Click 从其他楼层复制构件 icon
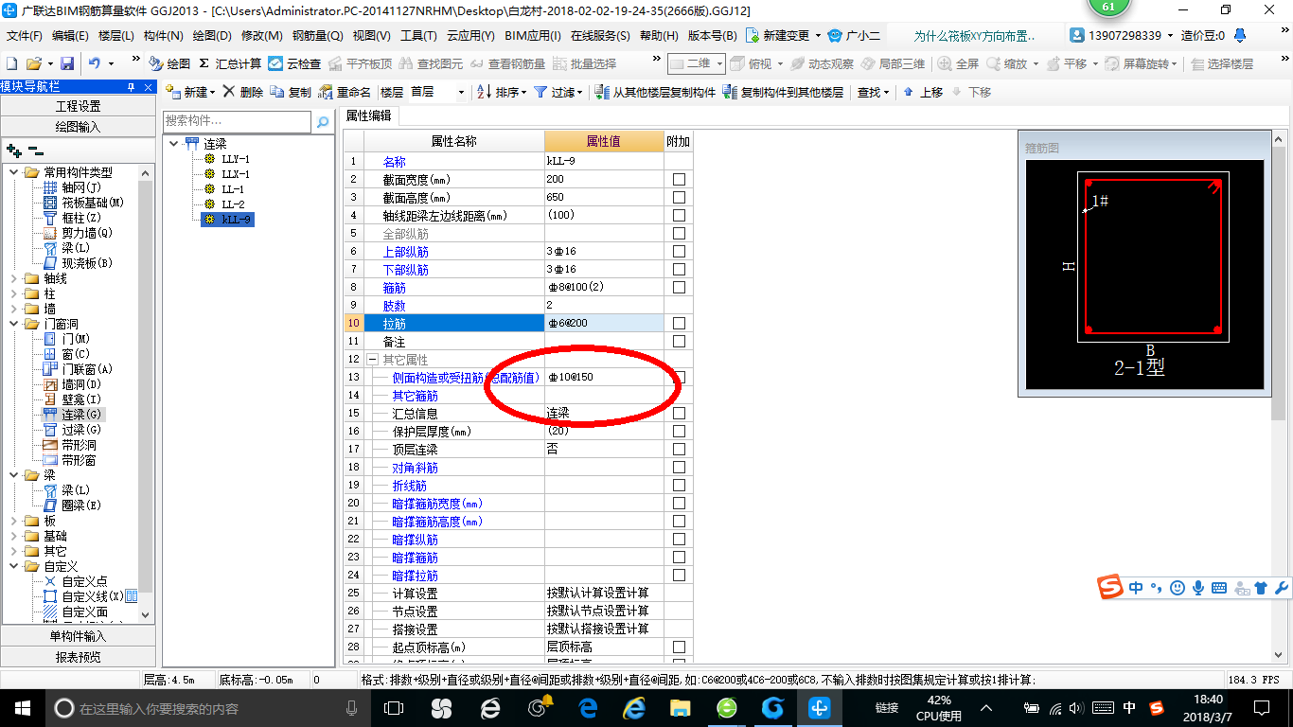The width and height of the screenshot is (1293, 727). pyautogui.click(x=602, y=92)
